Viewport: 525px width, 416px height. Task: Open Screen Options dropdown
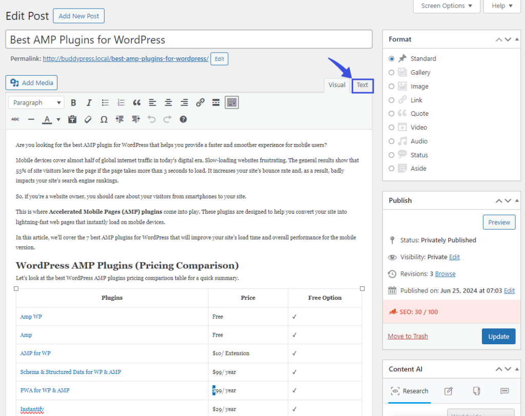pos(447,6)
